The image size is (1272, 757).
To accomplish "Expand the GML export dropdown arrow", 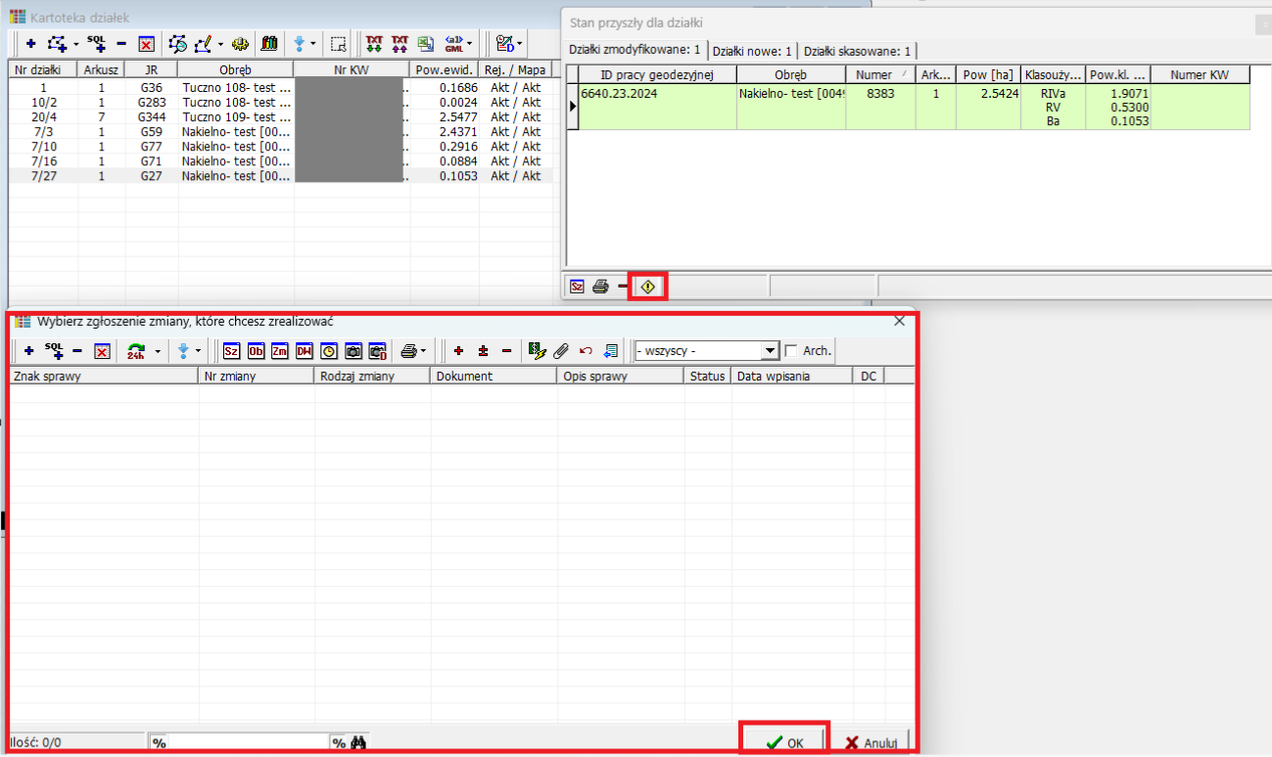I will click(470, 44).
